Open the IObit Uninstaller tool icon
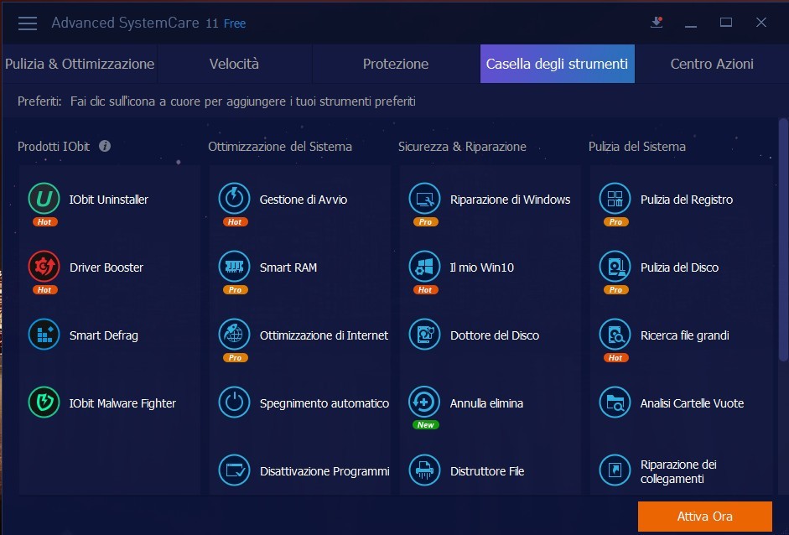This screenshot has width=789, height=535. 43,200
